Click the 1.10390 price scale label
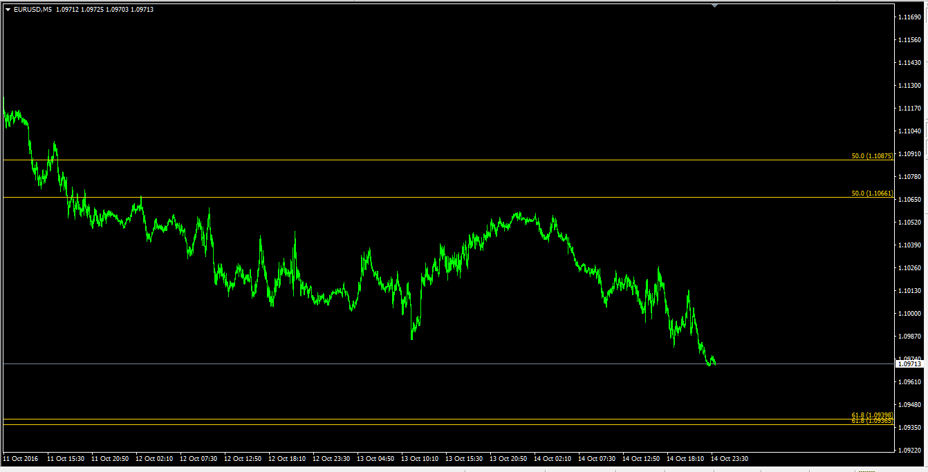928x472 pixels. coord(909,245)
